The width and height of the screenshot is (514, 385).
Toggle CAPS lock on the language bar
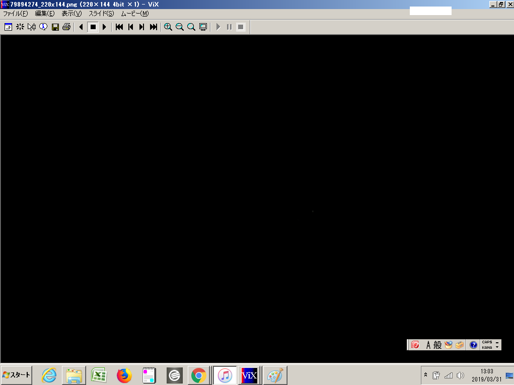click(487, 342)
